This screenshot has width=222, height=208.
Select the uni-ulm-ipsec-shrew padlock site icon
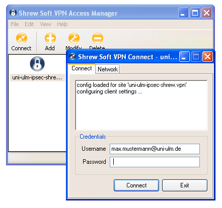(37, 64)
